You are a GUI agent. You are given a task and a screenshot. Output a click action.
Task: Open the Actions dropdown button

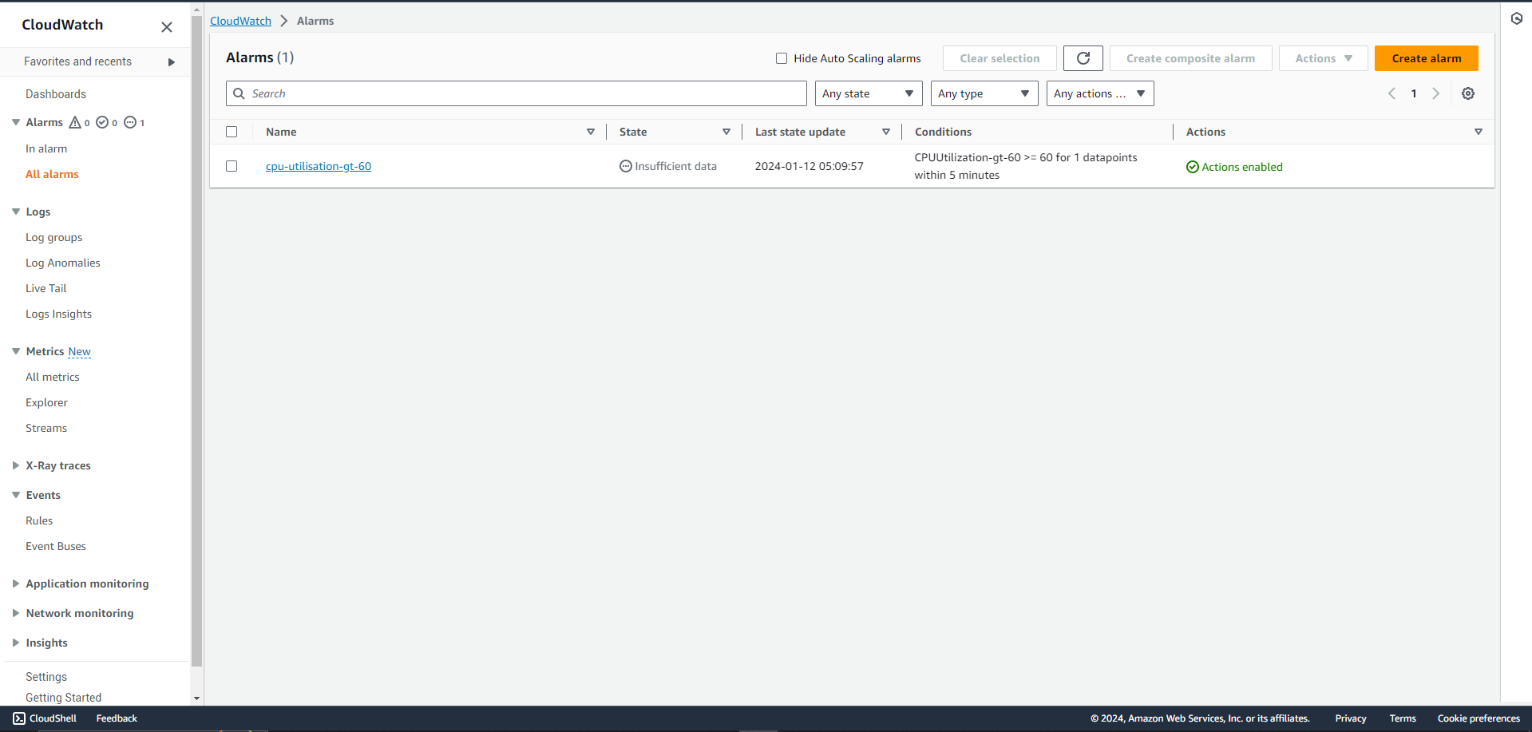(1324, 58)
